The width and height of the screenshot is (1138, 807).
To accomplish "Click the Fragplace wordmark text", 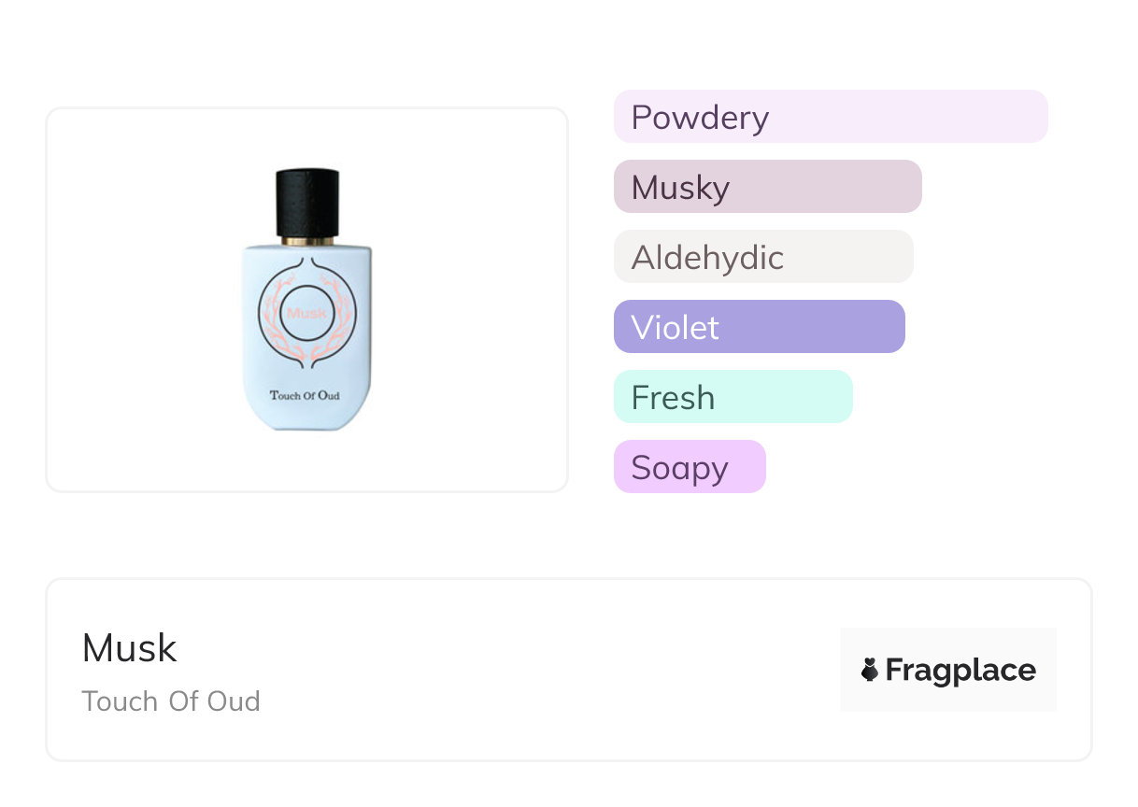I will point(960,670).
